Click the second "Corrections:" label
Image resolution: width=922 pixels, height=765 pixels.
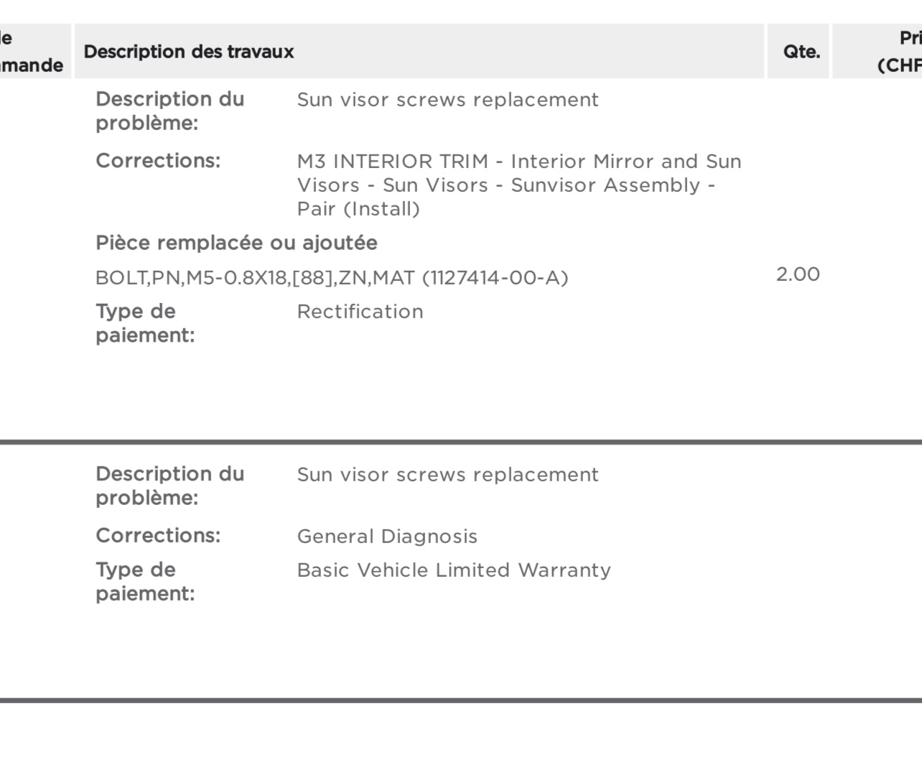158,536
